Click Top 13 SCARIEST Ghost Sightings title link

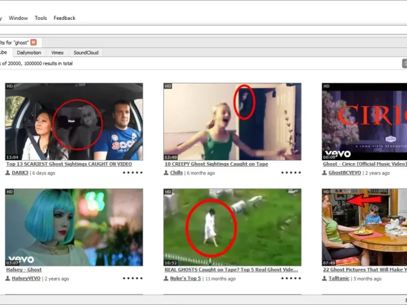coord(69,164)
